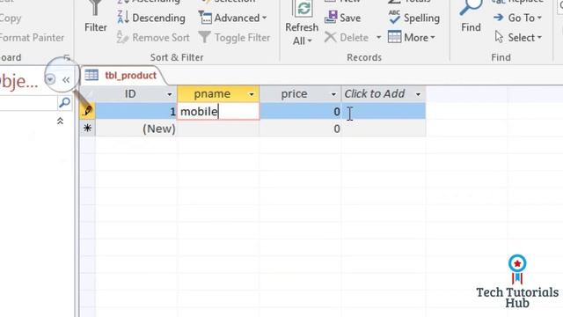Click the Remove Sort button
This screenshot has width=563, height=317.
[153, 37]
